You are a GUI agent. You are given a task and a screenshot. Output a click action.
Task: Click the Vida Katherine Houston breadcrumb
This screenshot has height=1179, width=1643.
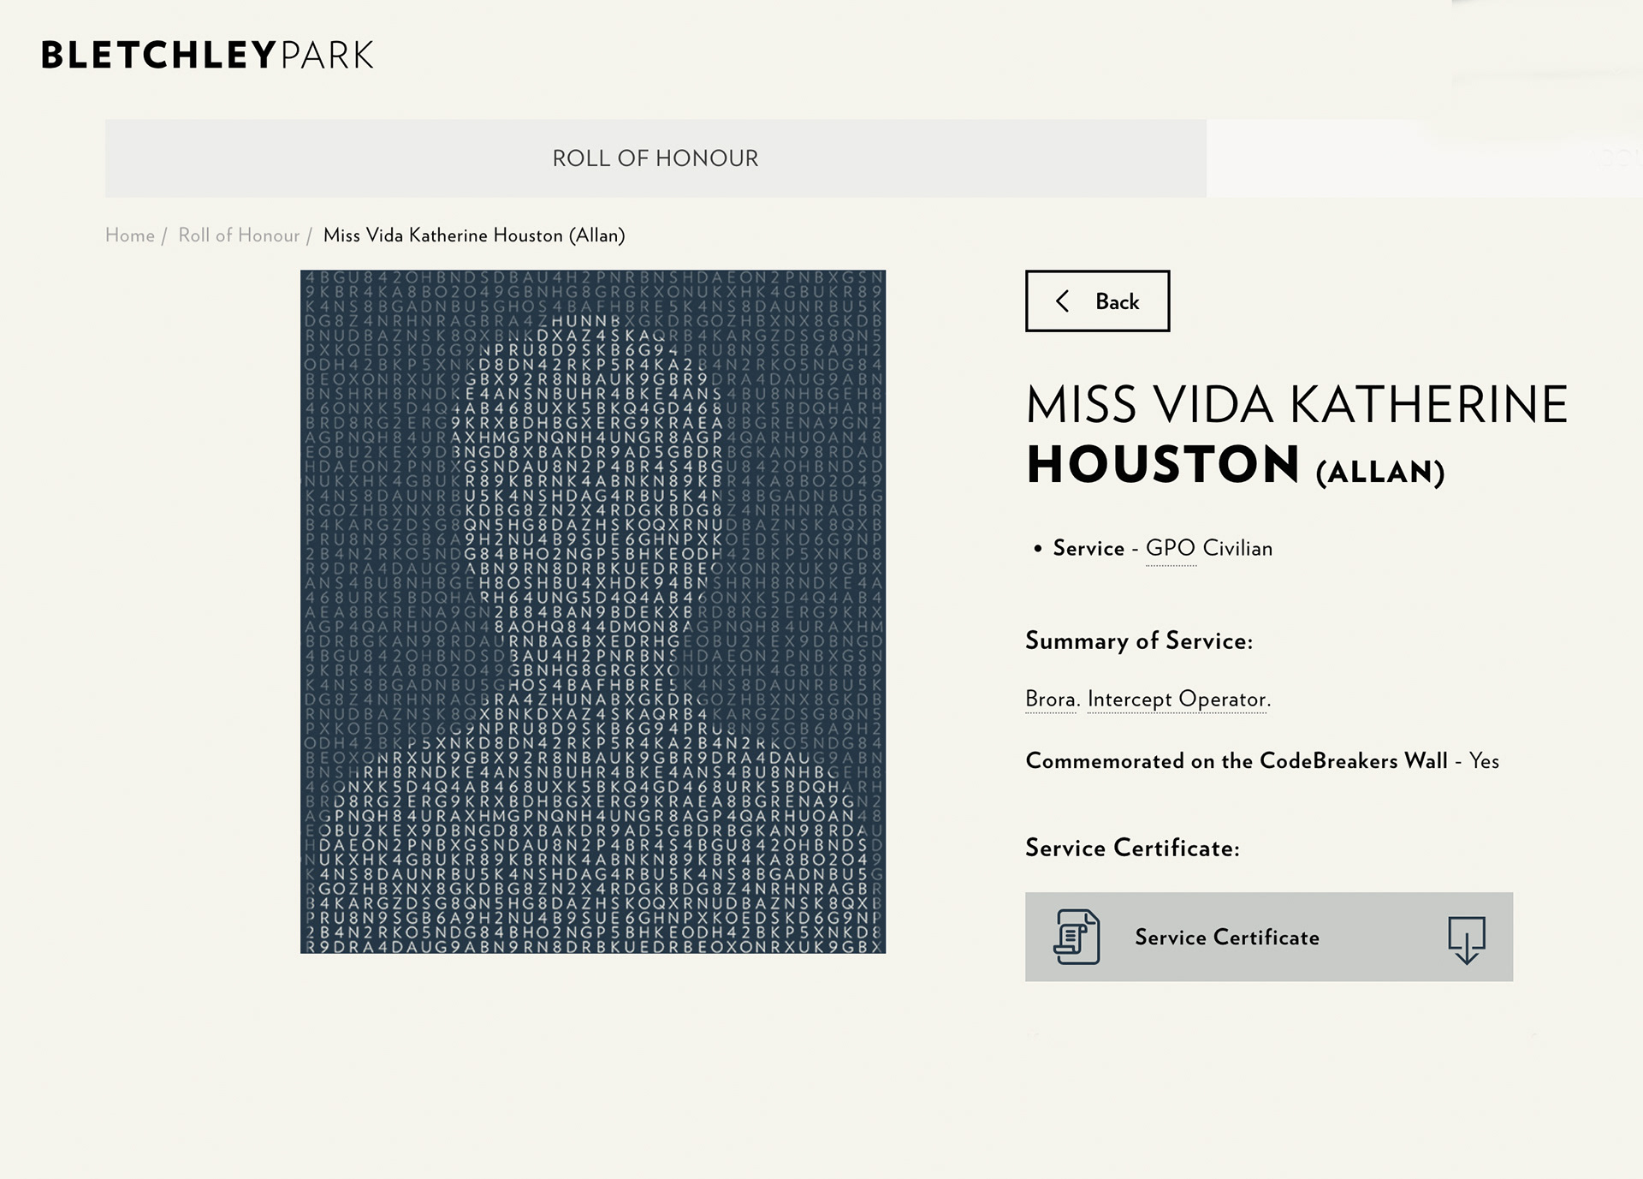[474, 235]
